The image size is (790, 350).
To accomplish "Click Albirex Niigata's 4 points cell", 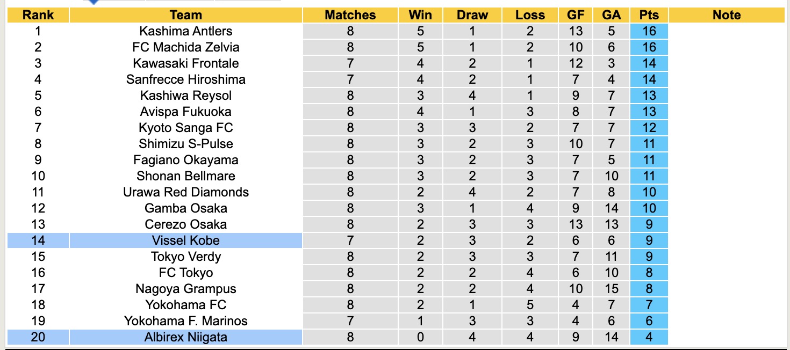I will [649, 337].
